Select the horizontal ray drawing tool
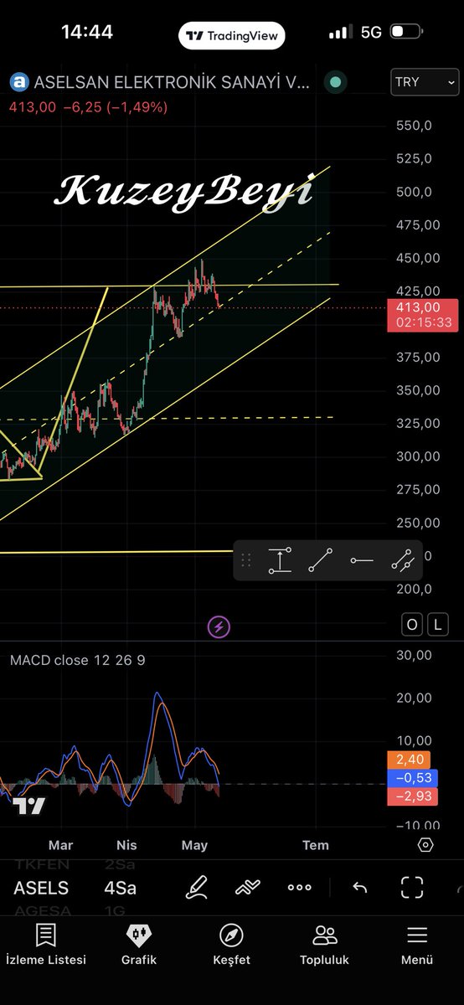 coord(362,560)
